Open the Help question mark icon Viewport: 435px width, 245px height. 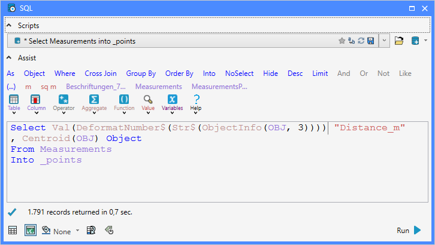197,99
